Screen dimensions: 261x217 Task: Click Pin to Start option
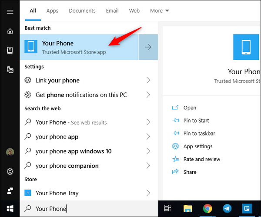tap(196, 121)
